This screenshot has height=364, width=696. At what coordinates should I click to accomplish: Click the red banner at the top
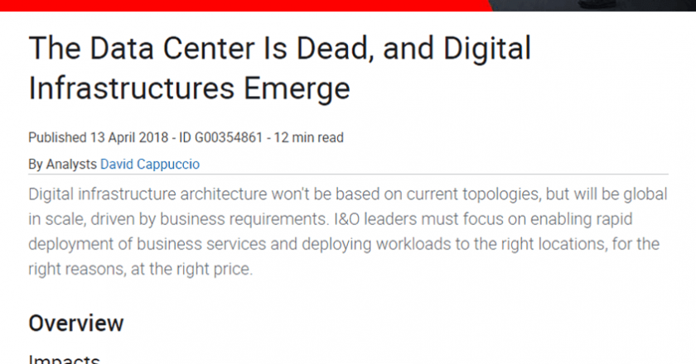pyautogui.click(x=246, y=5)
